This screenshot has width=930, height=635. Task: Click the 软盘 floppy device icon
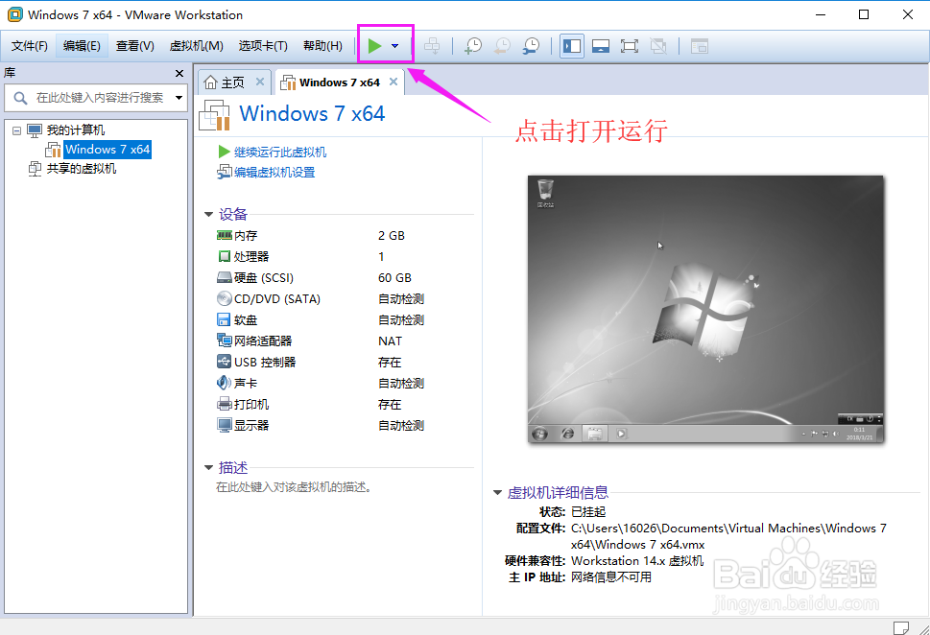tap(224, 320)
